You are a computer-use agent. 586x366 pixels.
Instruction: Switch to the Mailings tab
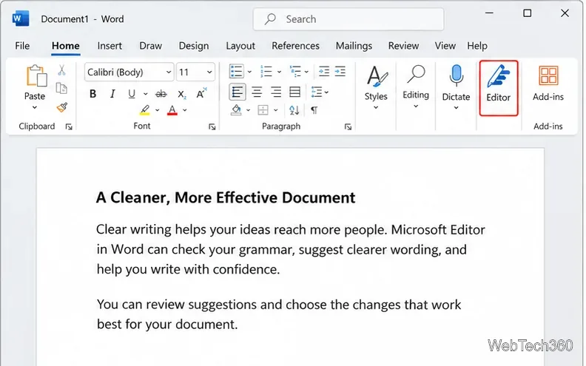point(354,46)
